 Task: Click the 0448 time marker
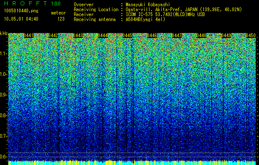coord(201,35)
